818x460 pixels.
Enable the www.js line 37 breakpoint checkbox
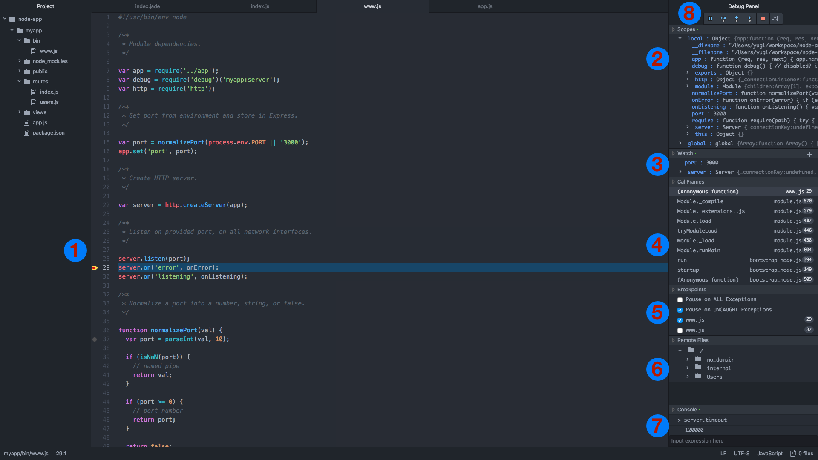pyautogui.click(x=680, y=331)
